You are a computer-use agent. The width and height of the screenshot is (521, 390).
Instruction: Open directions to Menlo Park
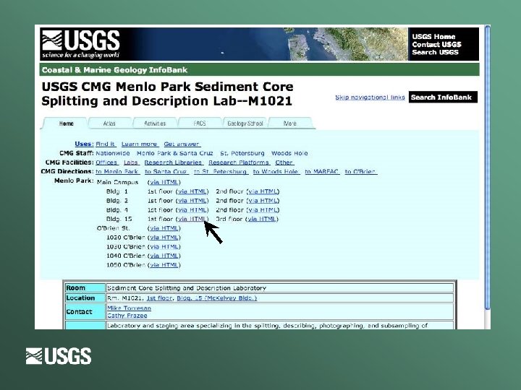(118, 171)
